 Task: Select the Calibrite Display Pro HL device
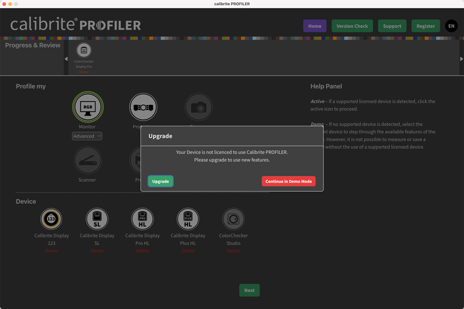click(x=142, y=219)
